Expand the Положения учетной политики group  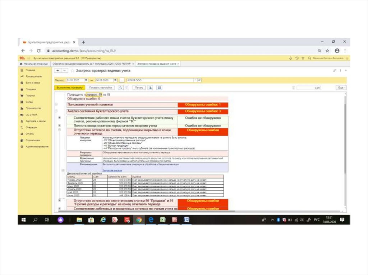[x=56, y=104]
